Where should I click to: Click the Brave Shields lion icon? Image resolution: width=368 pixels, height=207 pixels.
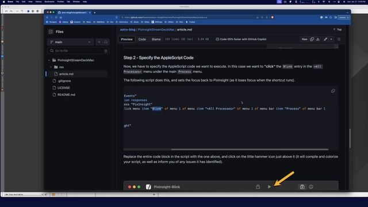pyautogui.click(x=272, y=17)
